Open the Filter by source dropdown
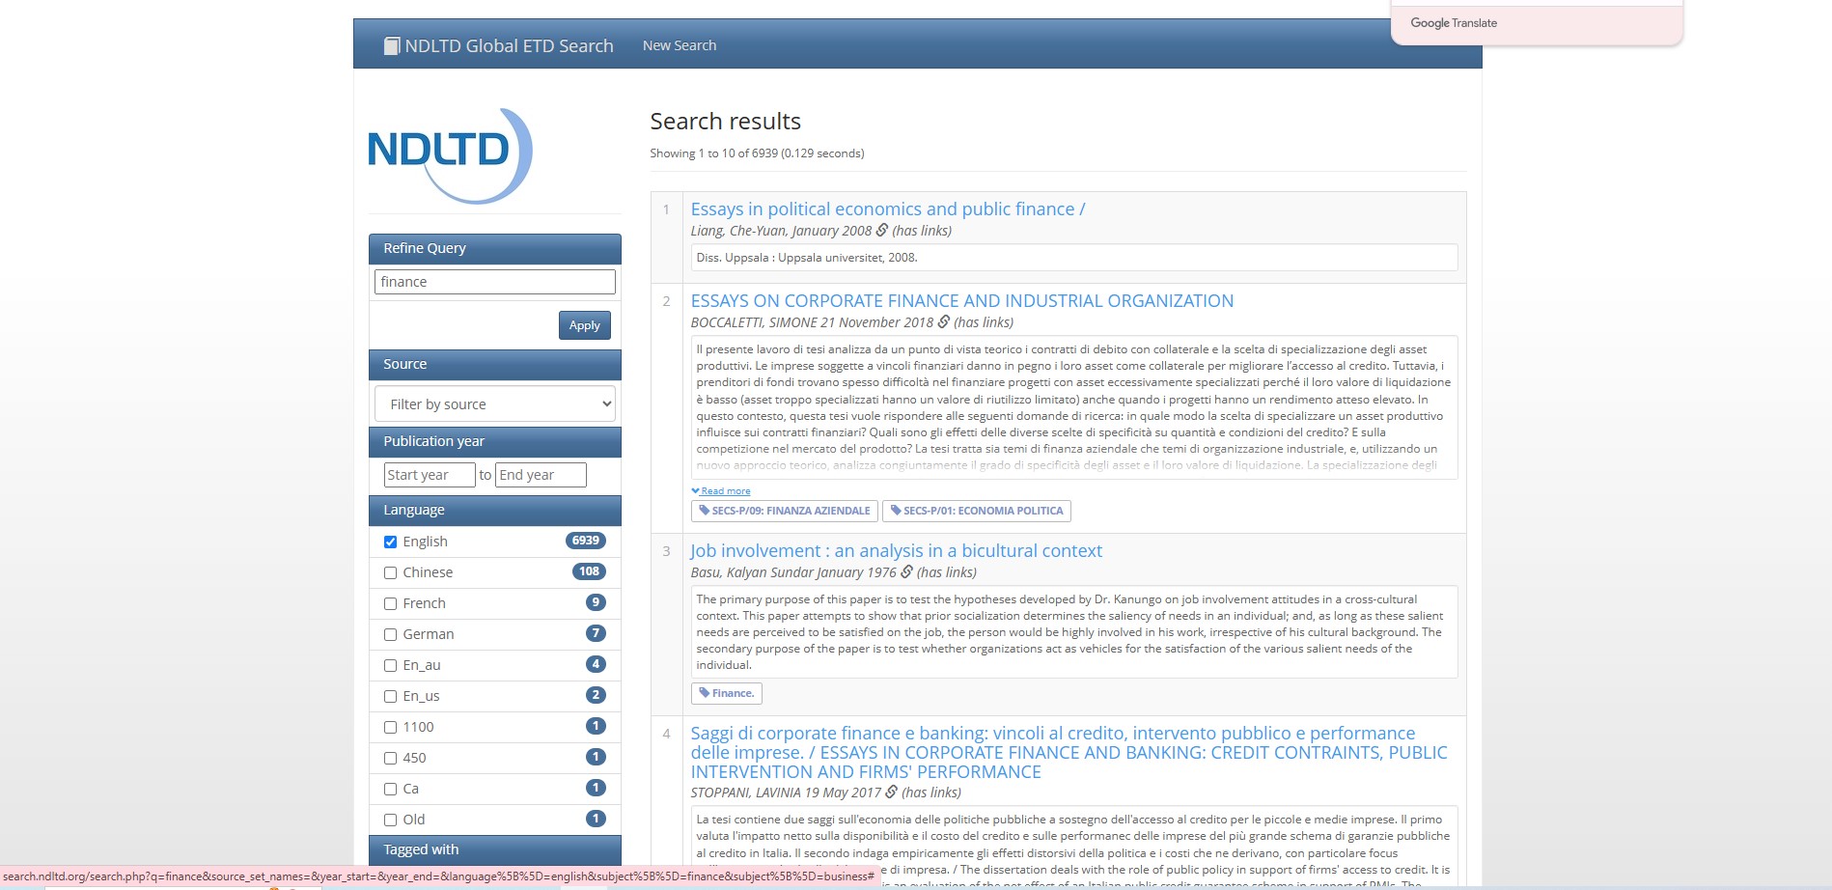This screenshot has height=890, width=1832. (494, 404)
